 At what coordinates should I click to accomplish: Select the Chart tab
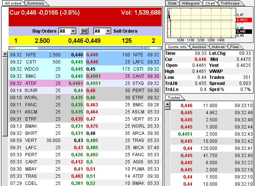(210, 3)
